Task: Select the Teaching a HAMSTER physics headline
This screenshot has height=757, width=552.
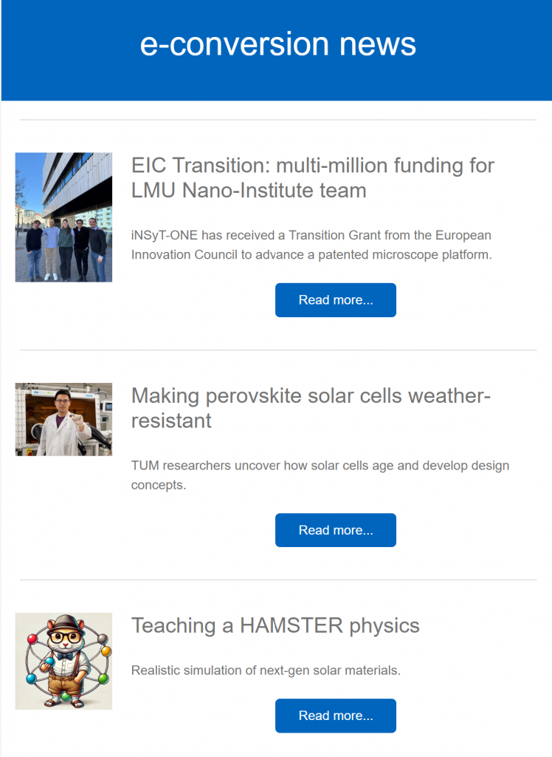Action: point(275,625)
